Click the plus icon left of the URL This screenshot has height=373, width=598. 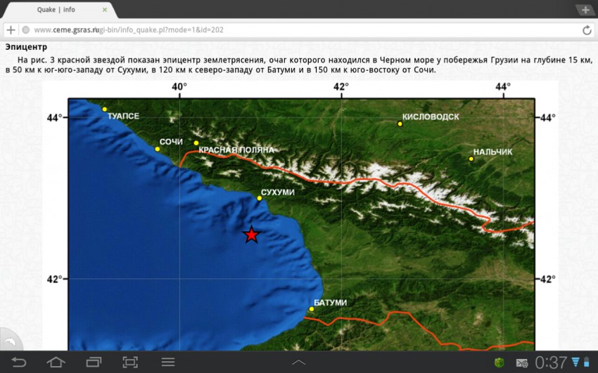(x=11, y=30)
